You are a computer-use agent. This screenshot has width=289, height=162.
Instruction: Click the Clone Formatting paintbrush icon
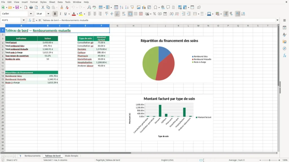click(x=62, y=7)
